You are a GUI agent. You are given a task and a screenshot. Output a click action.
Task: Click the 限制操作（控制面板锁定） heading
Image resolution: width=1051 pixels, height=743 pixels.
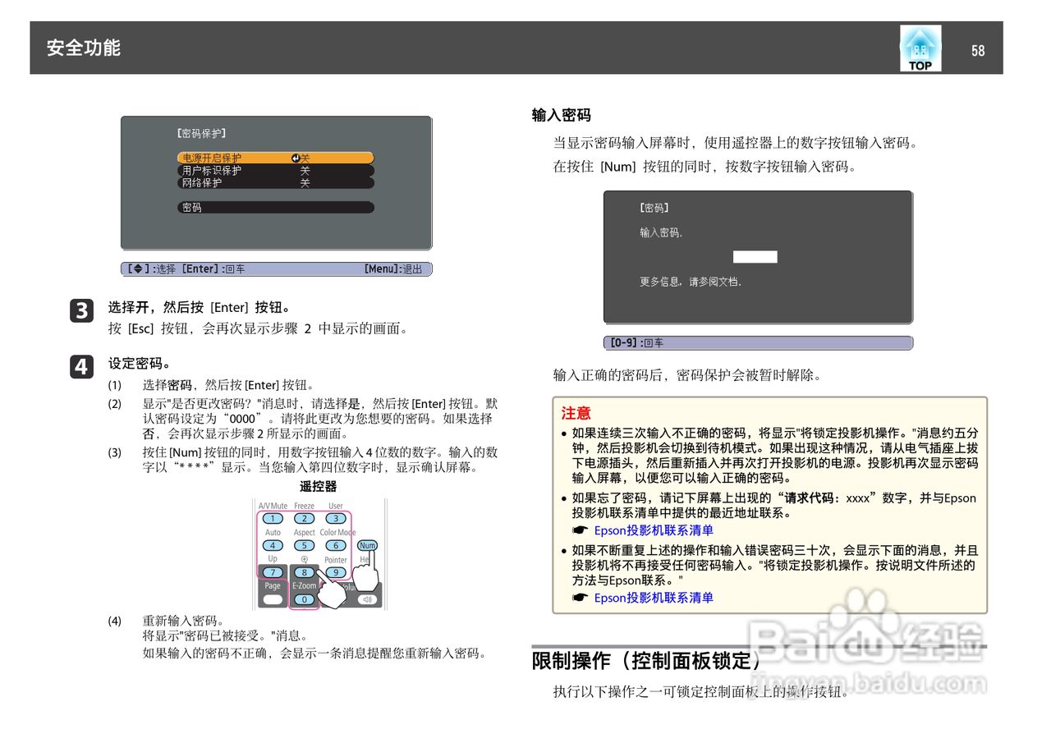646,660
